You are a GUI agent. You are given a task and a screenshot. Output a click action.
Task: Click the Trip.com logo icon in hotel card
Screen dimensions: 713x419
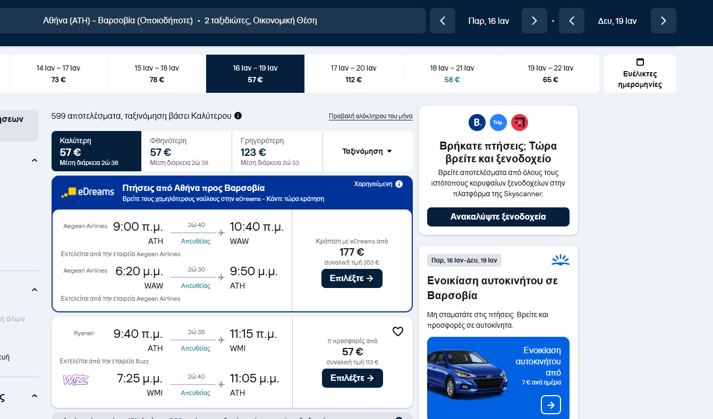click(498, 123)
